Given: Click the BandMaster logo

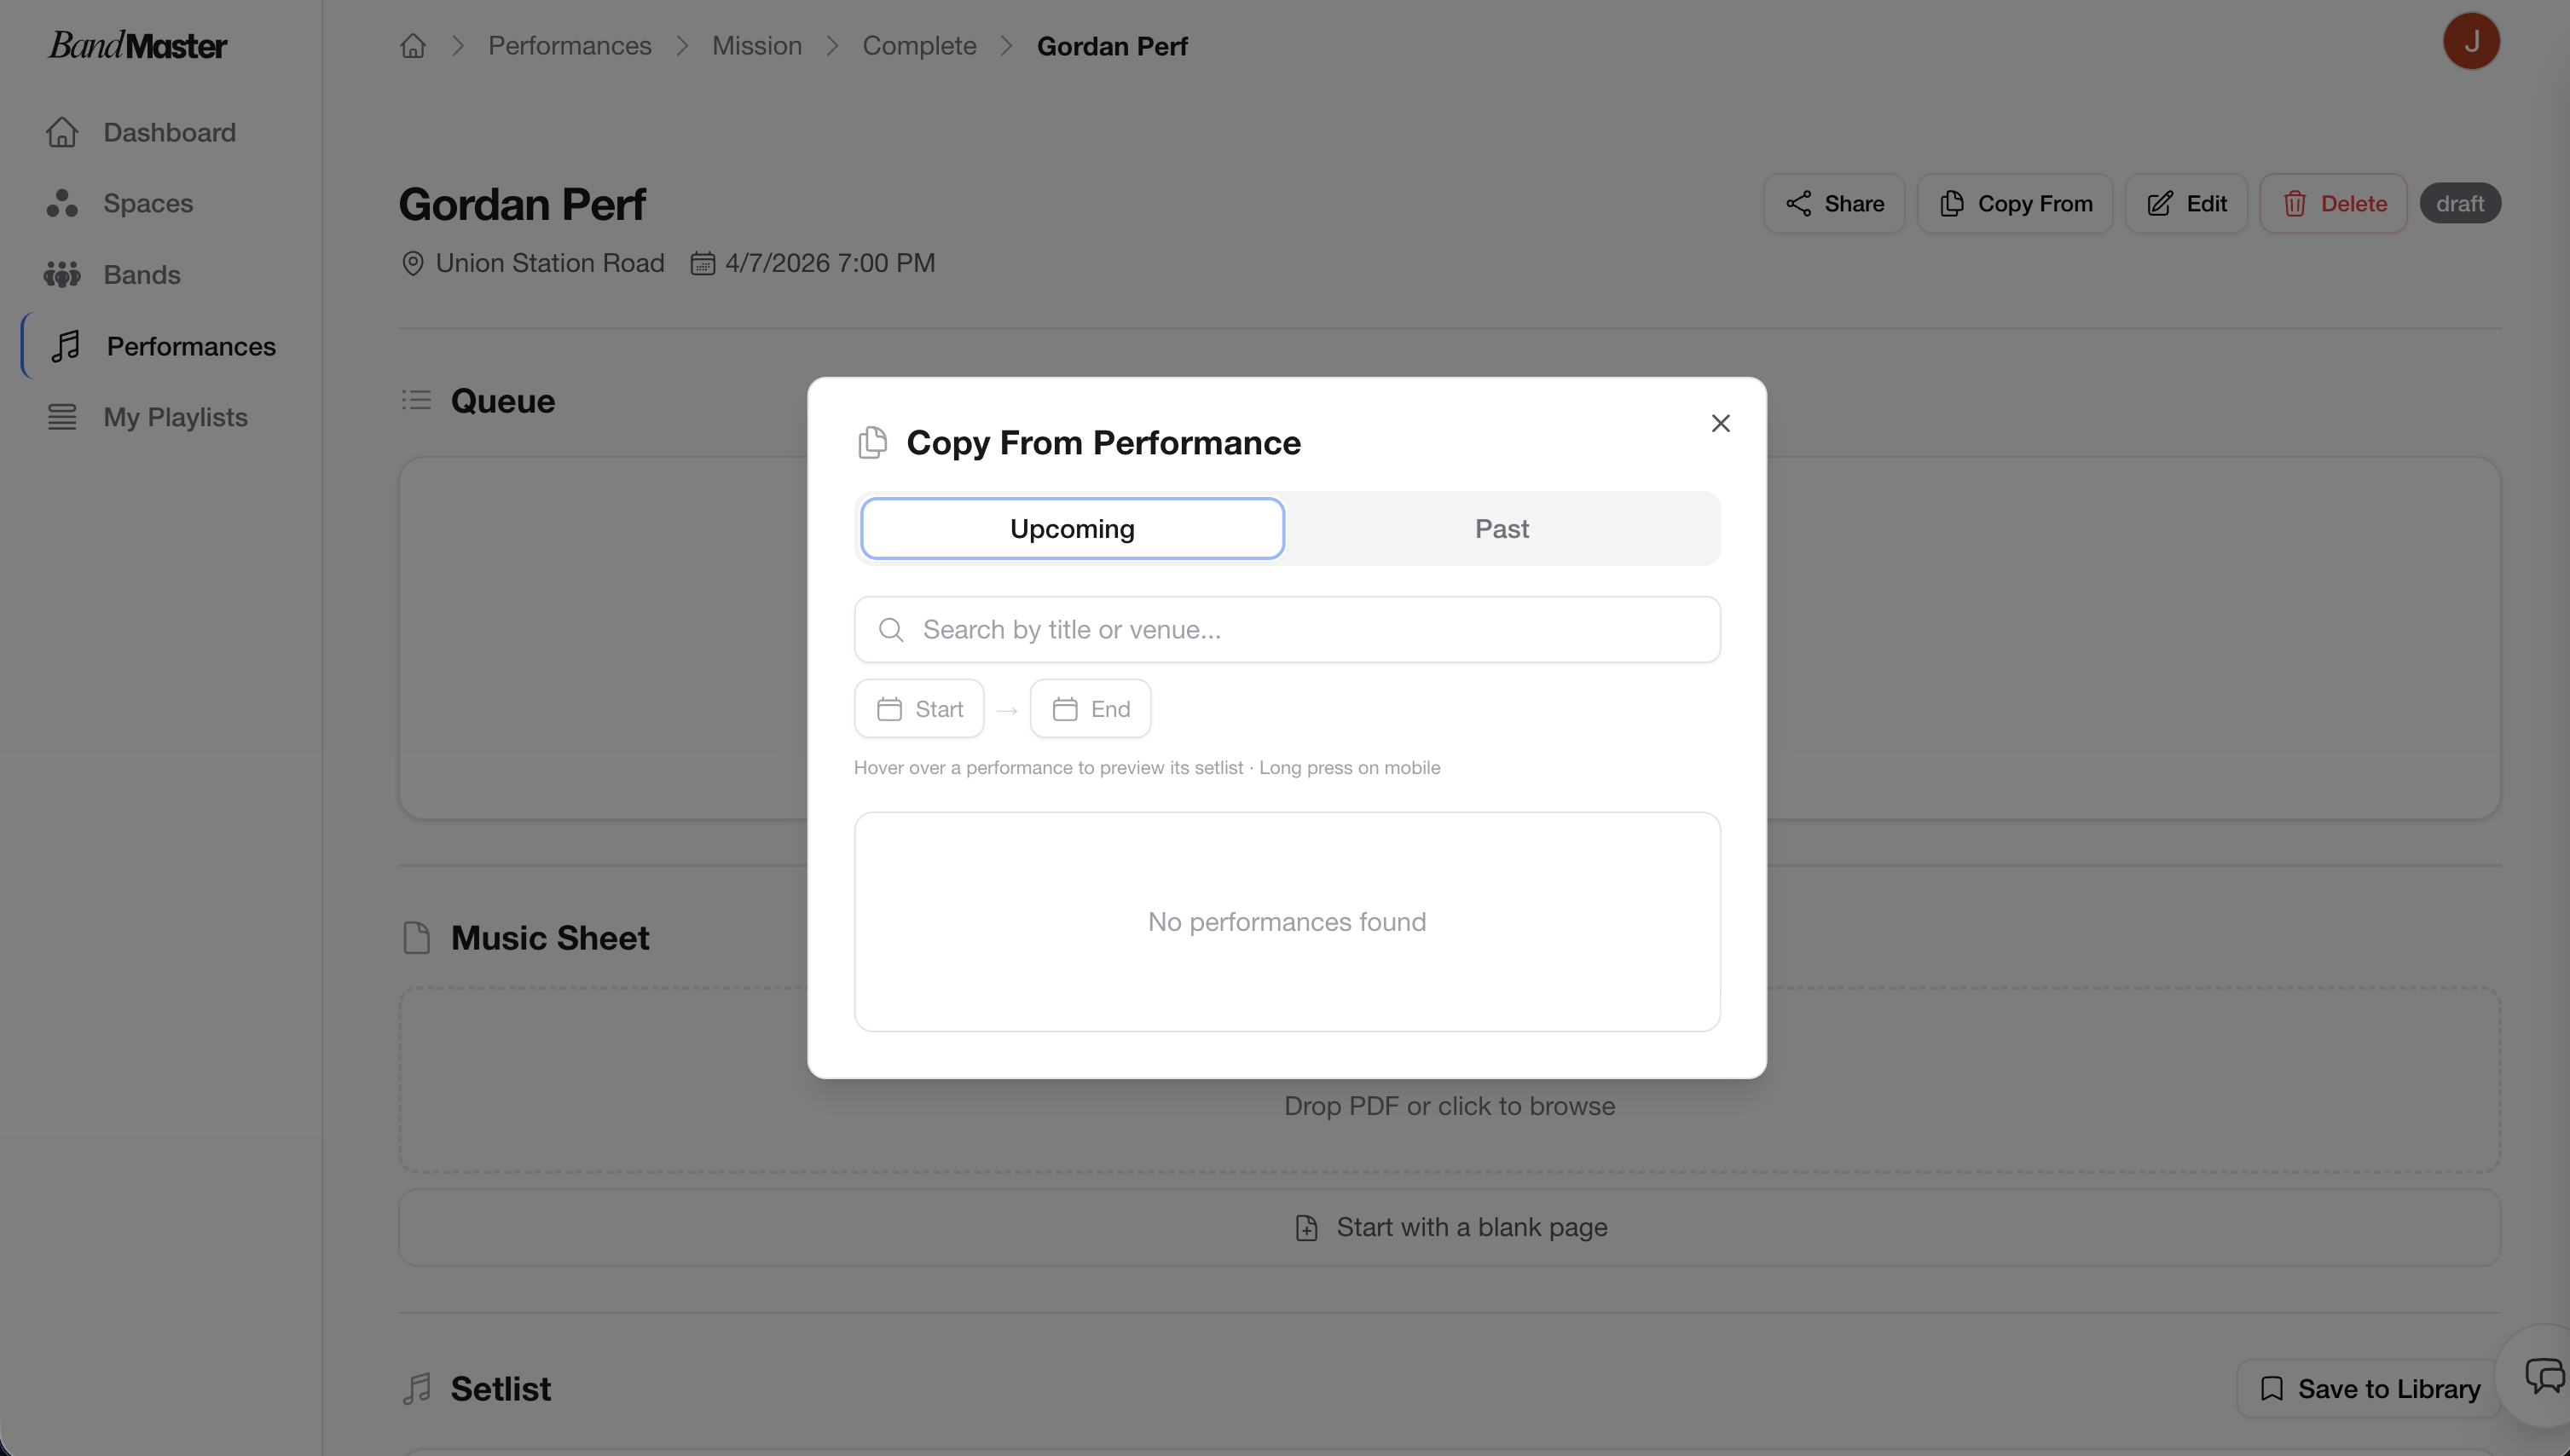Looking at the screenshot, I should (x=138, y=45).
